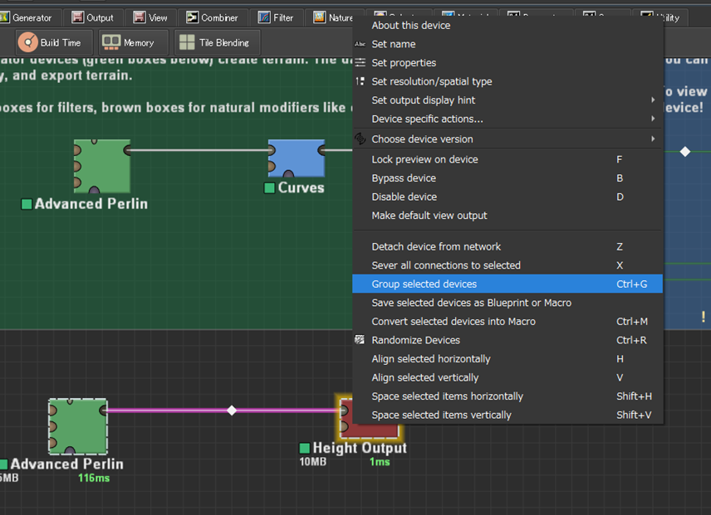This screenshot has width=711, height=515.
Task: Select Set resolution/spatial type
Action: [508, 81]
